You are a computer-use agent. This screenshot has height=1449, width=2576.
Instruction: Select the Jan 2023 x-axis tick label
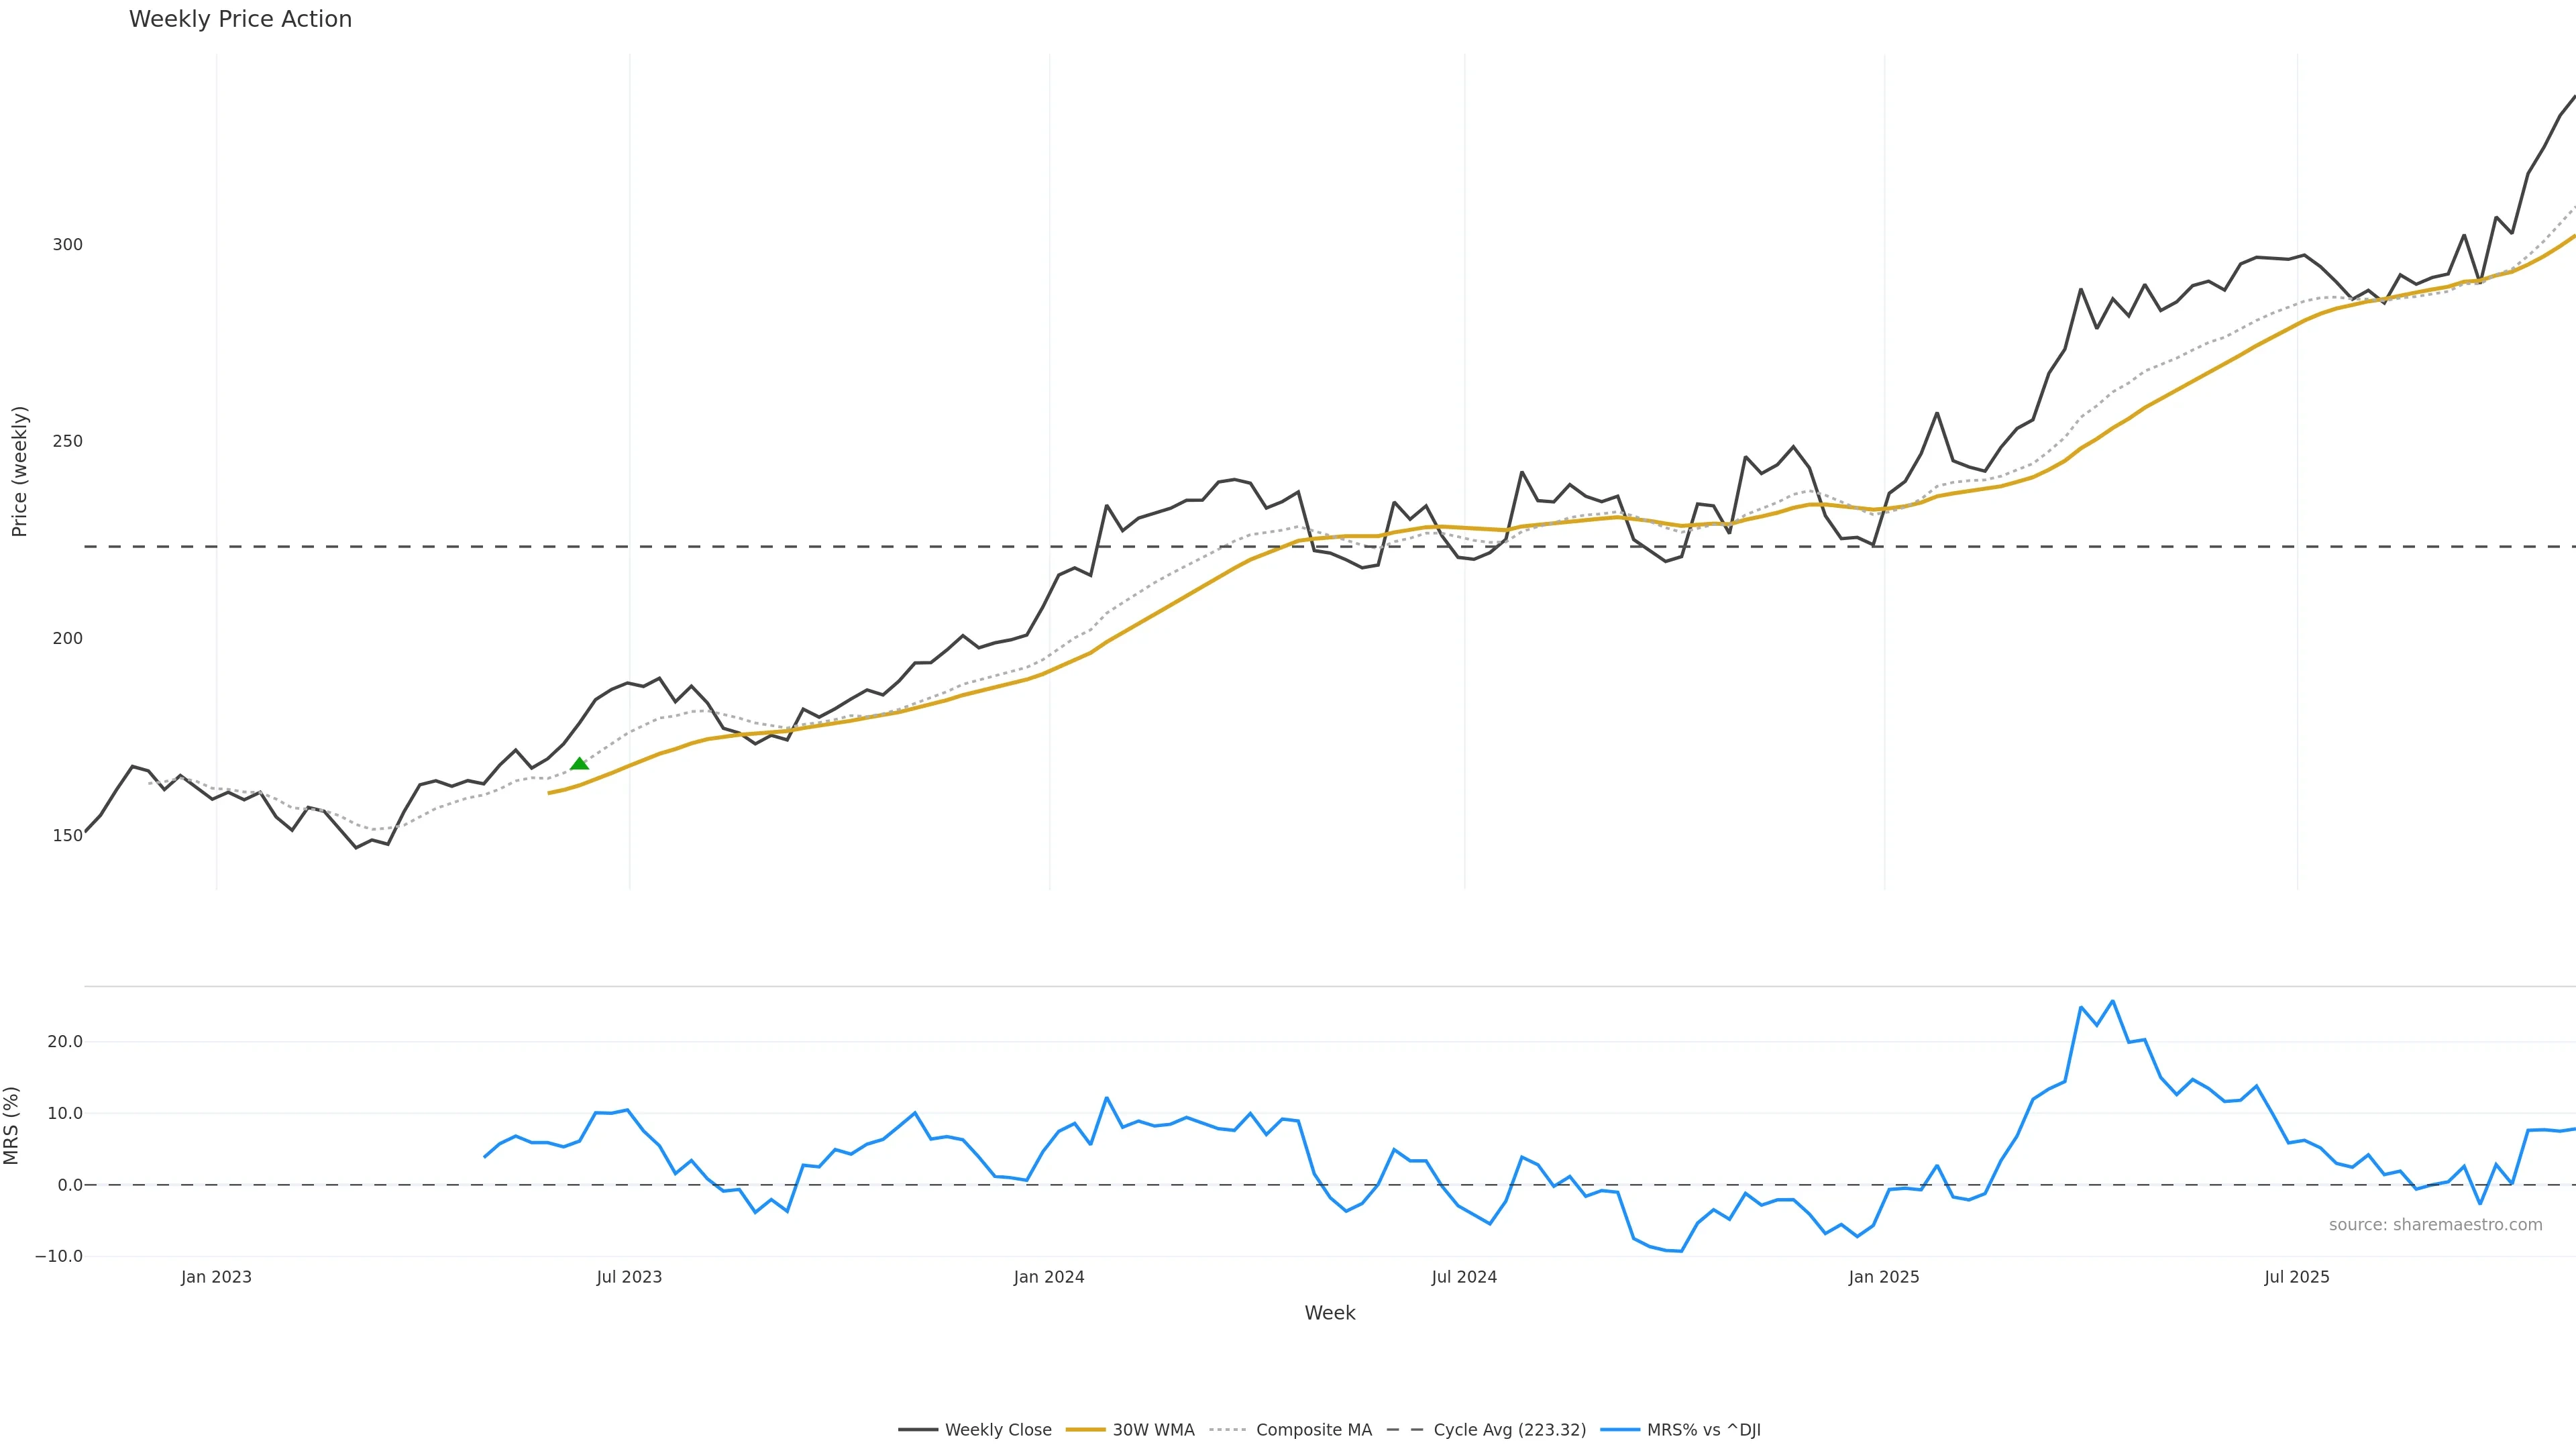coord(216,1277)
